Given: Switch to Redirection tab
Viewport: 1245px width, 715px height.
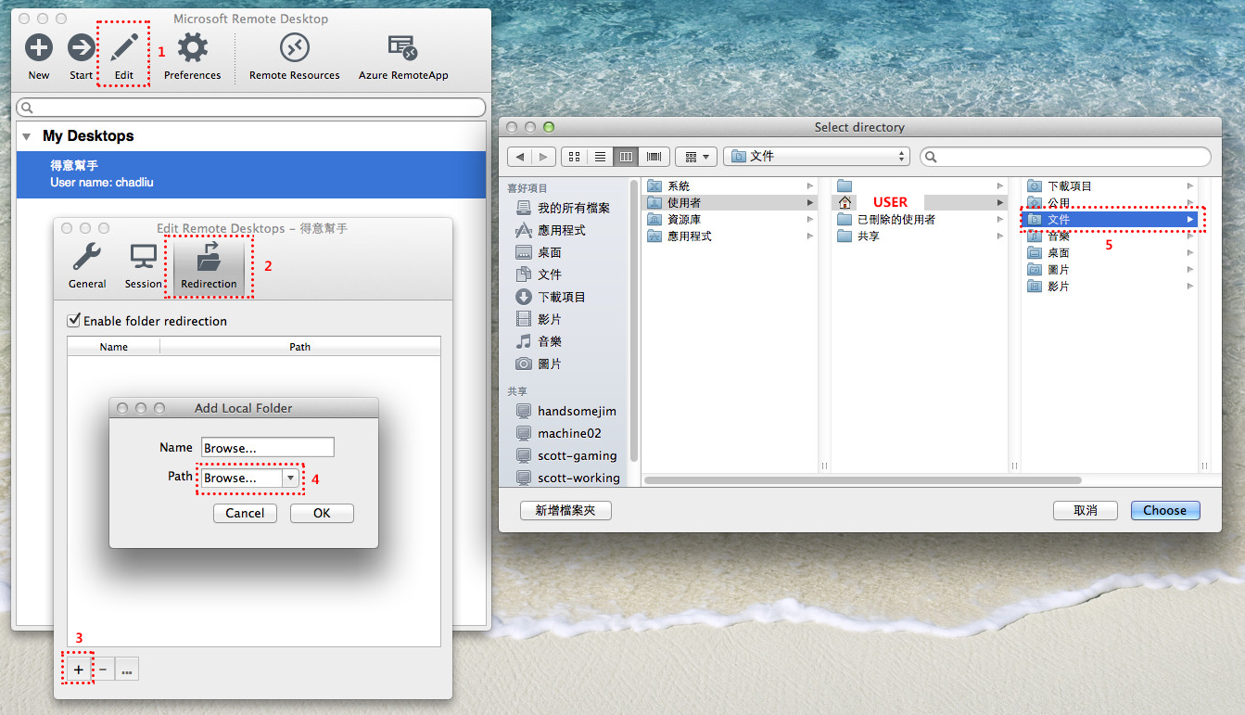Looking at the screenshot, I should (x=209, y=265).
